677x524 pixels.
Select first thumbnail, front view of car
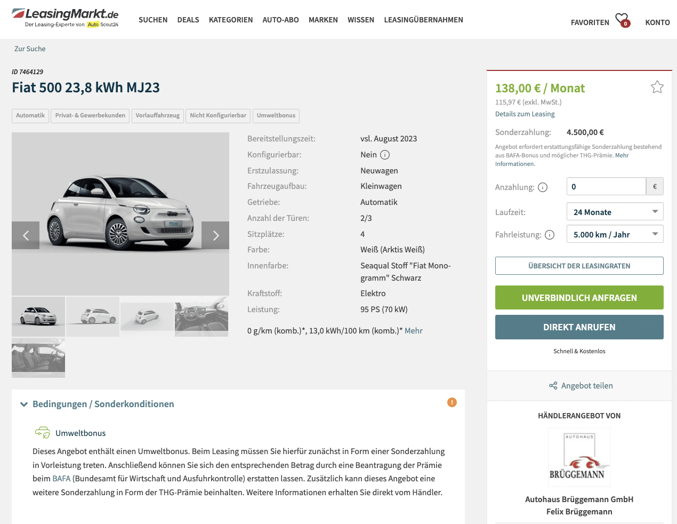coord(38,316)
